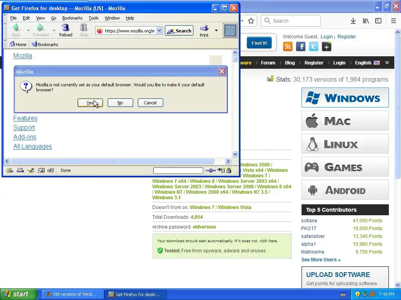
Task: Open the Forward button history dropdown arrow
Action: click(x=54, y=30)
